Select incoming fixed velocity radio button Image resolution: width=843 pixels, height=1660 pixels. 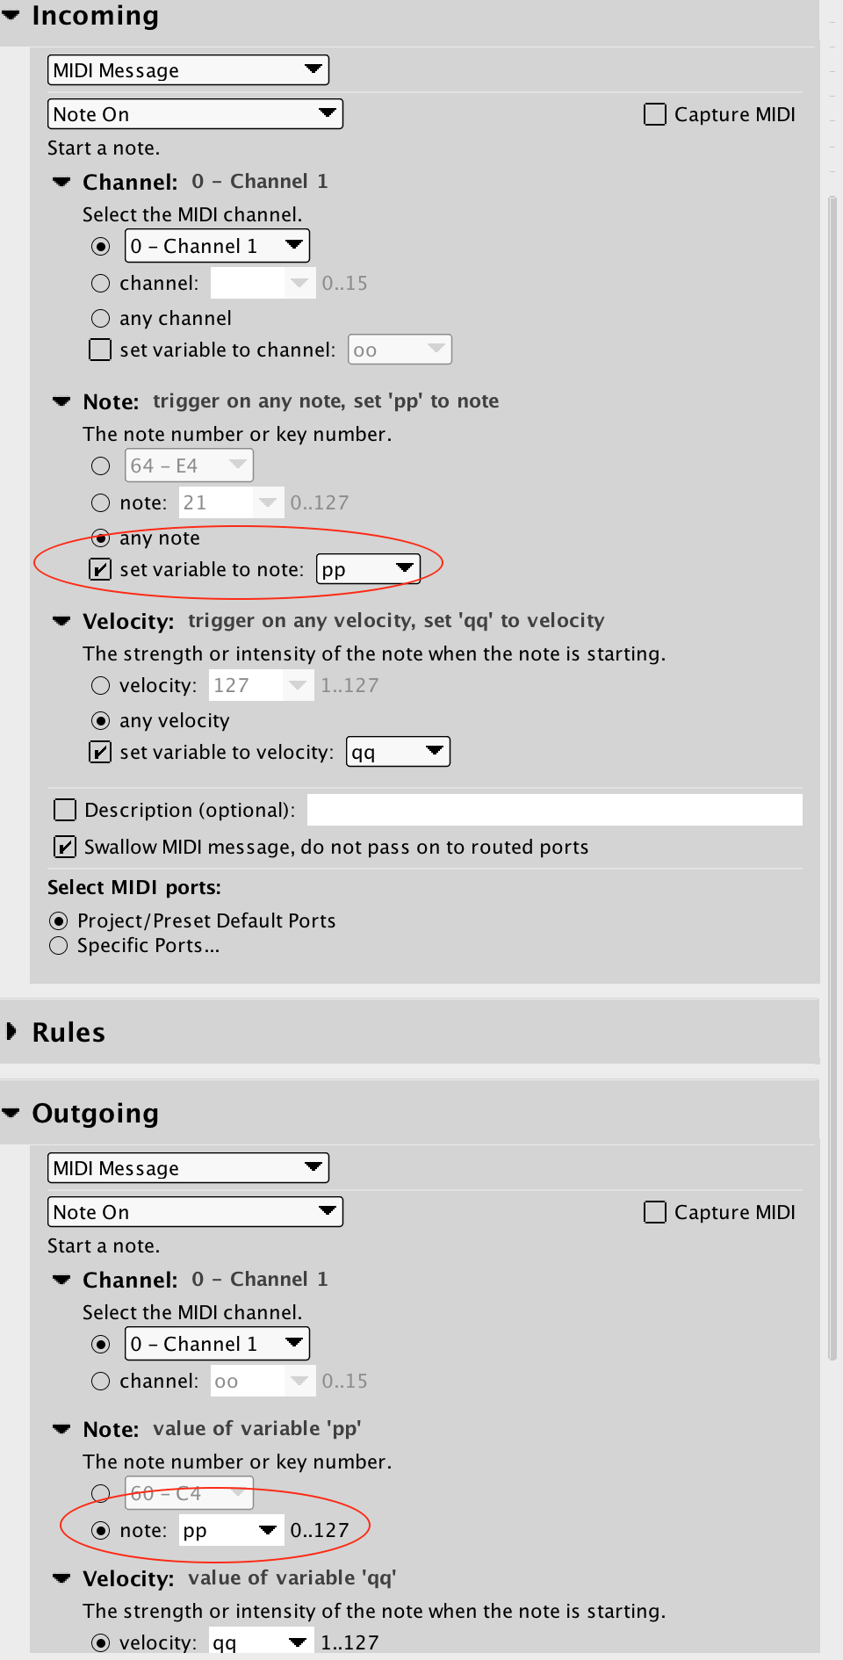click(x=101, y=685)
